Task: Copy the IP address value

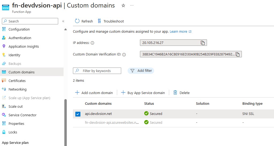Action: (x=202, y=43)
